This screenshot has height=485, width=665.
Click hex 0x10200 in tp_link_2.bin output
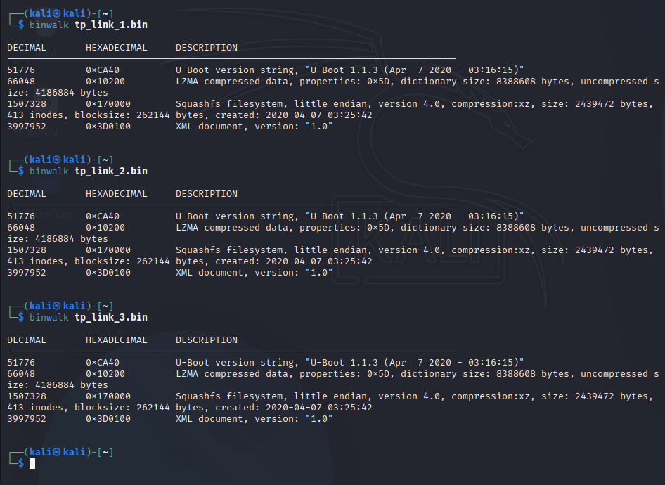click(105, 228)
